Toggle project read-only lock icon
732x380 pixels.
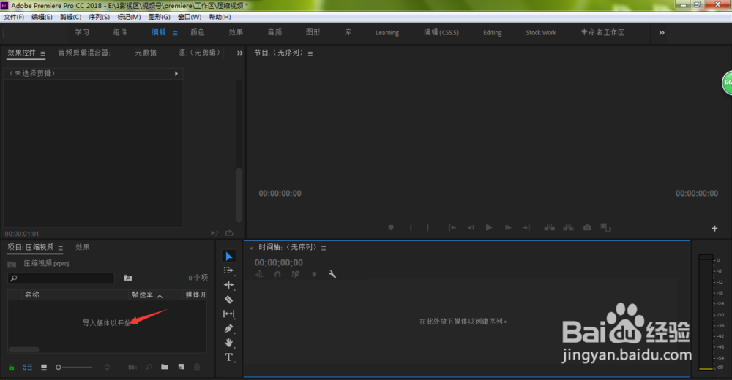coord(12,368)
